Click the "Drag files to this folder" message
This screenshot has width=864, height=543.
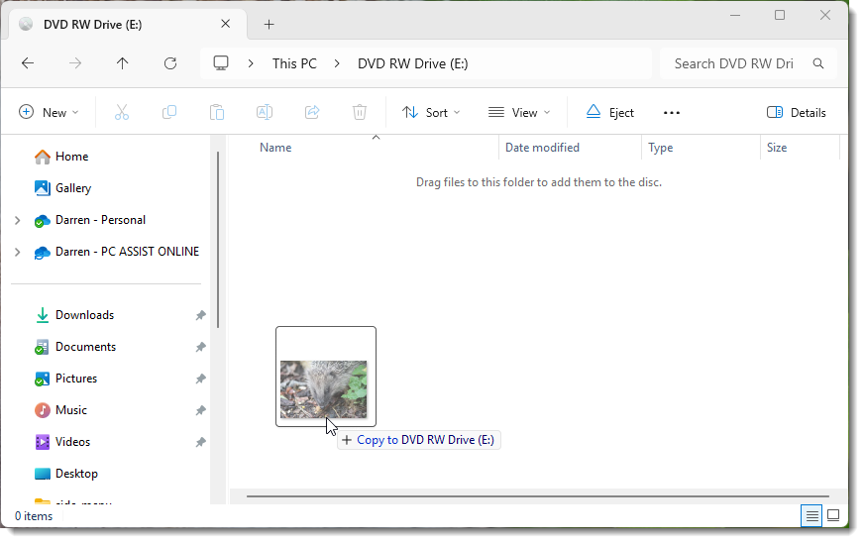coord(538,182)
